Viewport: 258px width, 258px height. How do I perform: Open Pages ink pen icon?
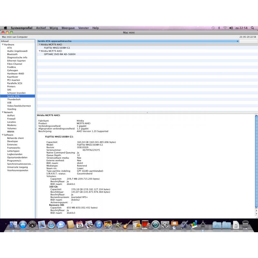[184, 225]
